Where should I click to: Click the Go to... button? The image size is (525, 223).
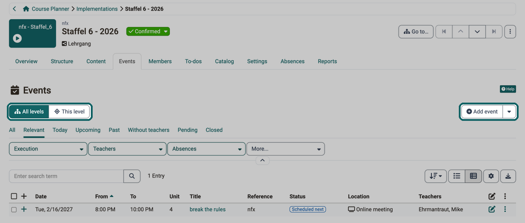click(416, 32)
